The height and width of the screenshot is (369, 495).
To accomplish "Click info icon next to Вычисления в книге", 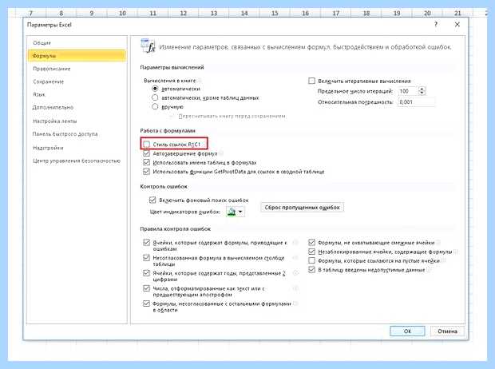I will [200, 81].
